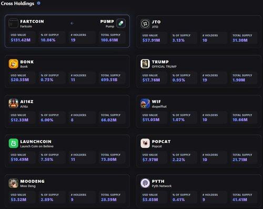
Task: Select the MOODENG % of supply 2.89% box
Action: (x=52, y=197)
